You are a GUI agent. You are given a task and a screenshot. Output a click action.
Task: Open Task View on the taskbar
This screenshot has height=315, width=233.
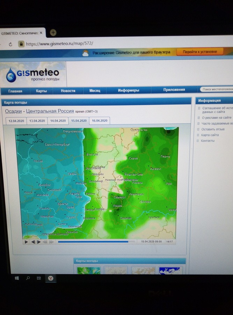coord(39,278)
